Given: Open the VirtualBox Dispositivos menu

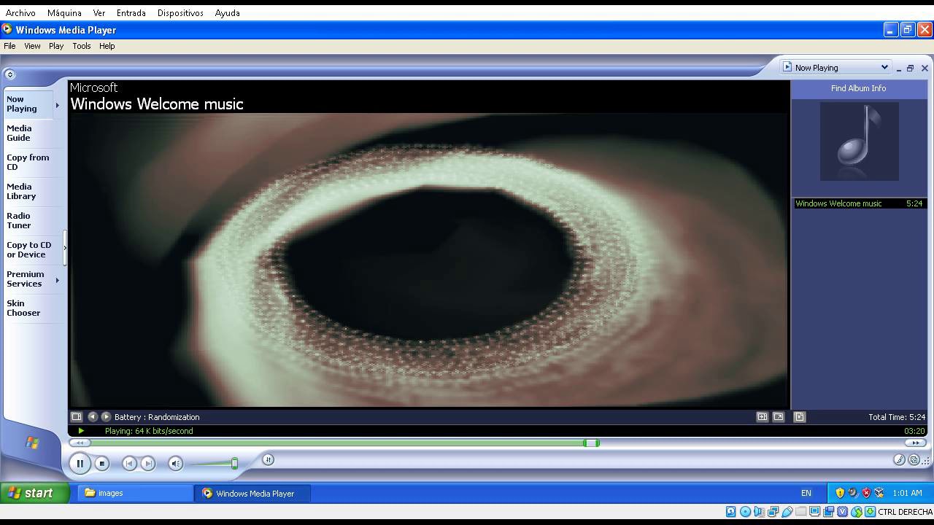Looking at the screenshot, I should [180, 13].
